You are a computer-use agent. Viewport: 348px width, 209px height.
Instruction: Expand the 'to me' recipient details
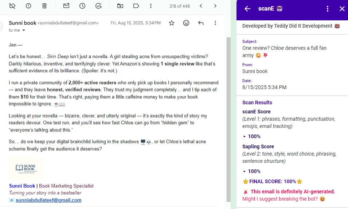tap(24, 30)
